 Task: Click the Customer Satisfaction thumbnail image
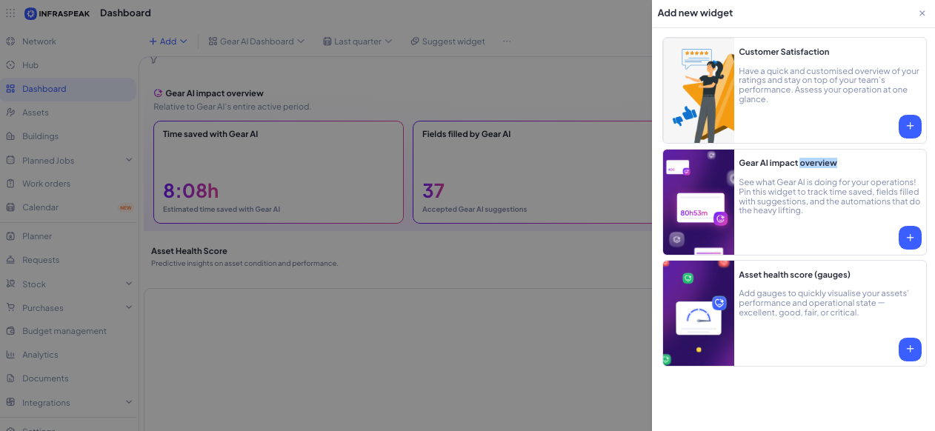tap(699, 90)
